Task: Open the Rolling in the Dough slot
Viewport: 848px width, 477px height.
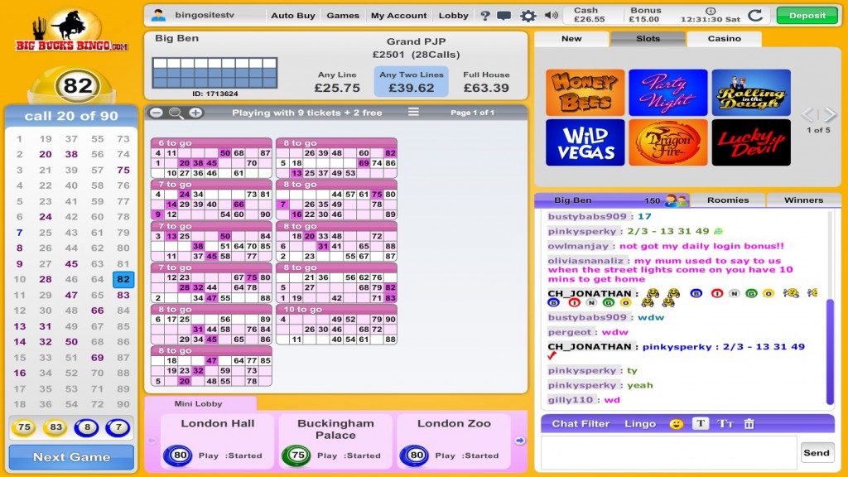Action: point(751,93)
